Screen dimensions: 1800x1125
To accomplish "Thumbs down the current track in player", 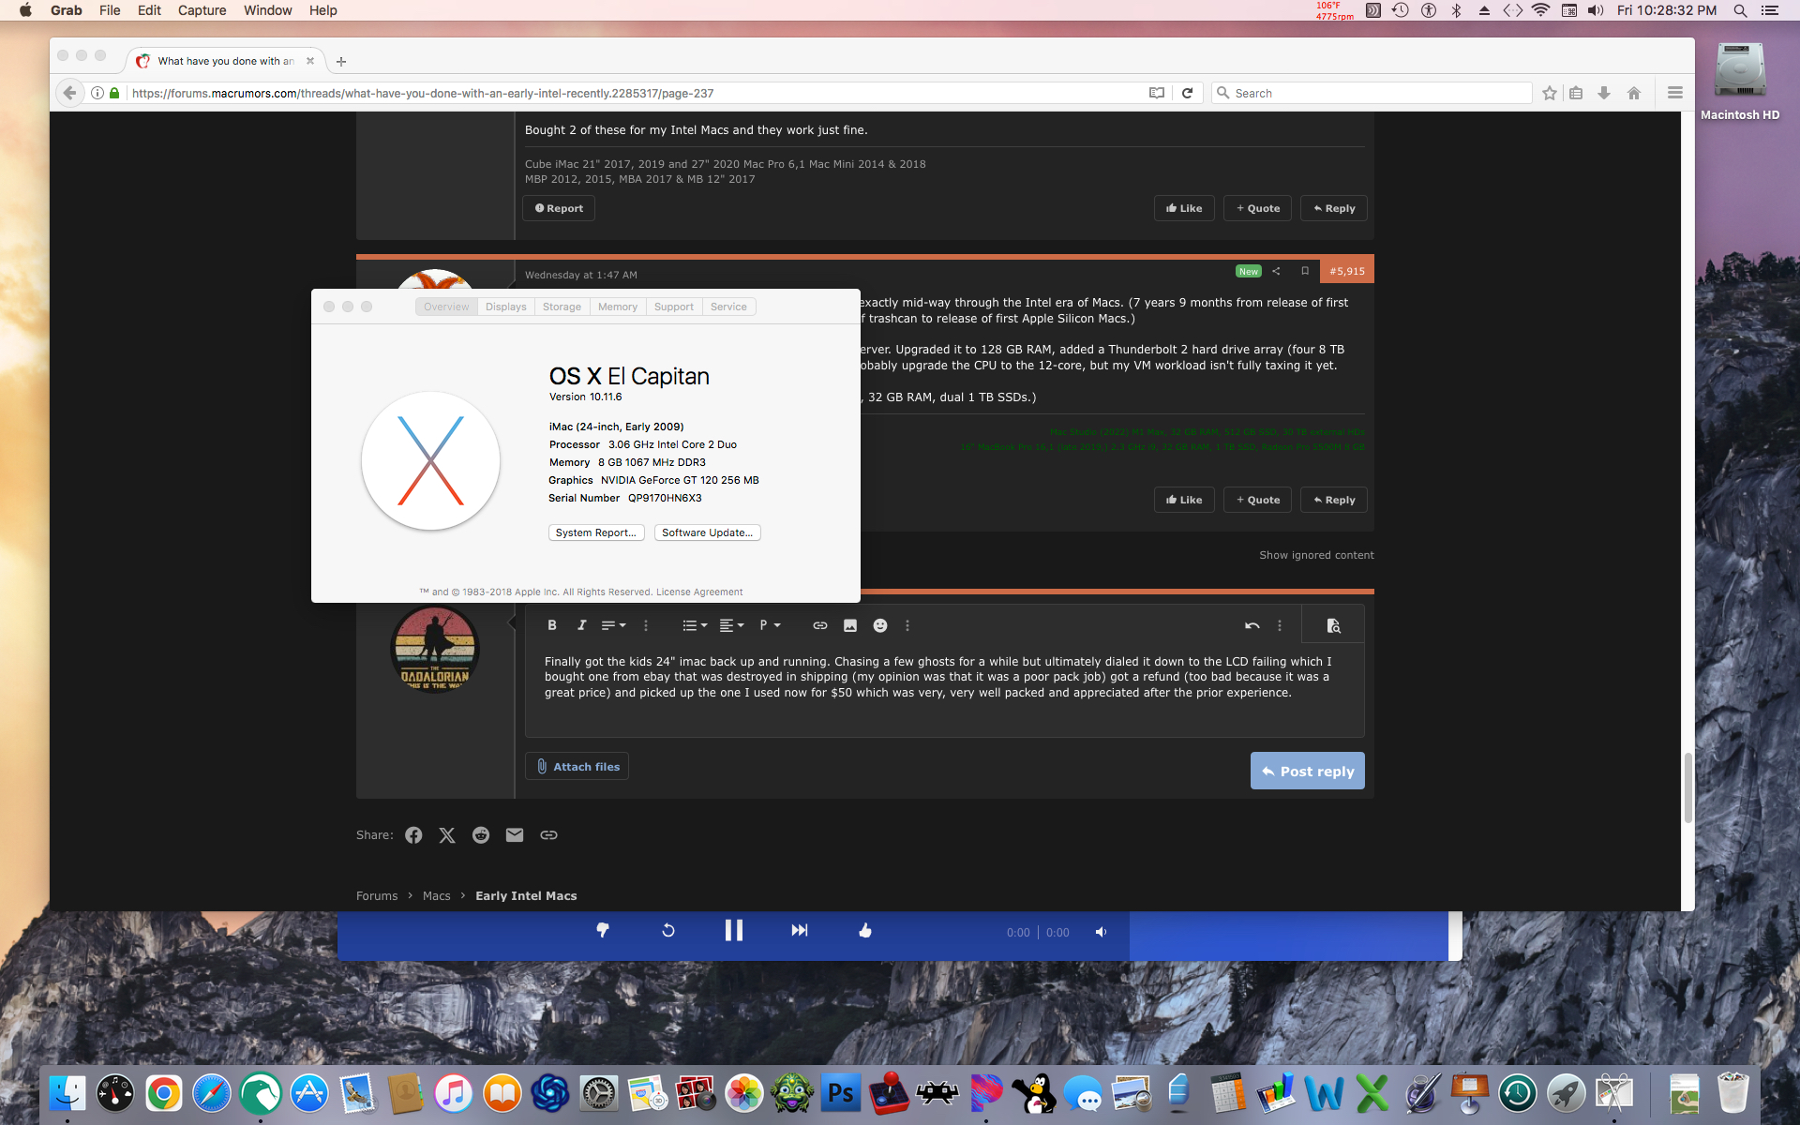I will tap(603, 930).
